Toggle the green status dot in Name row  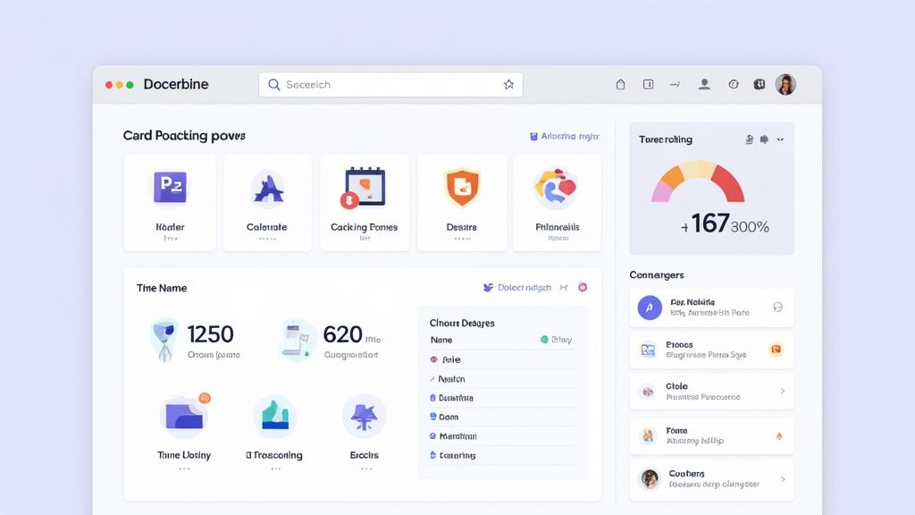544,340
